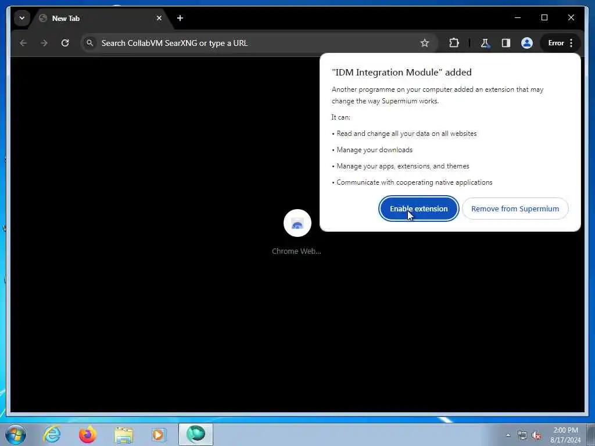Click the muted volume tray icon
The width and height of the screenshot is (595, 446).
click(x=536, y=436)
